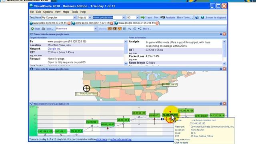The image size is (256, 144).
Task: Show the route topology share-like icon
Action: tap(140, 29)
